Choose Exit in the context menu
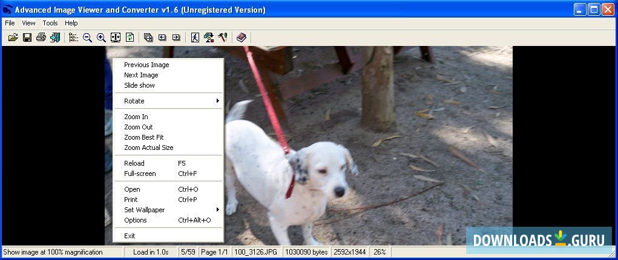 pyautogui.click(x=168, y=236)
